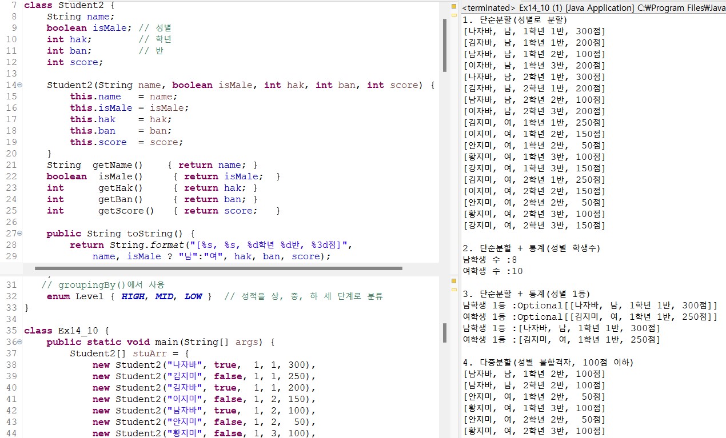This screenshot has width=726, height=438.
Task: Click the isMale() method on line 22
Action: tap(163, 176)
